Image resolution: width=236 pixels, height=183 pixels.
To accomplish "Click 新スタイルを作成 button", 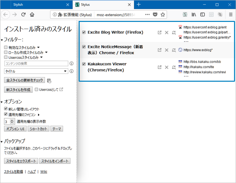I will click(18, 90).
